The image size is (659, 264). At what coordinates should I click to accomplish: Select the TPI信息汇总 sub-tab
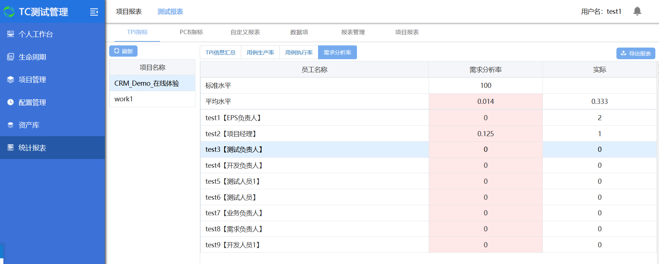(x=220, y=53)
